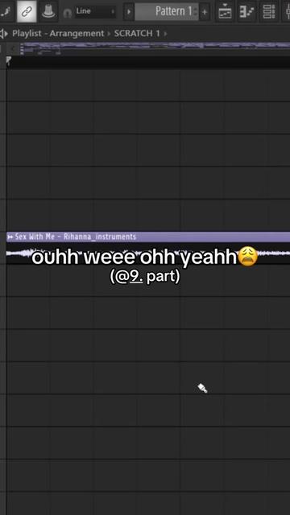Select the Pattern 1 name field
This screenshot has height=515, width=290.
[167, 12]
